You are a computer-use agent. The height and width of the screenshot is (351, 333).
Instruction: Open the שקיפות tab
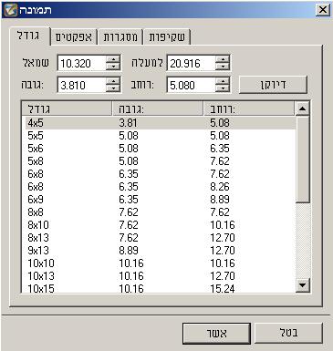167,37
